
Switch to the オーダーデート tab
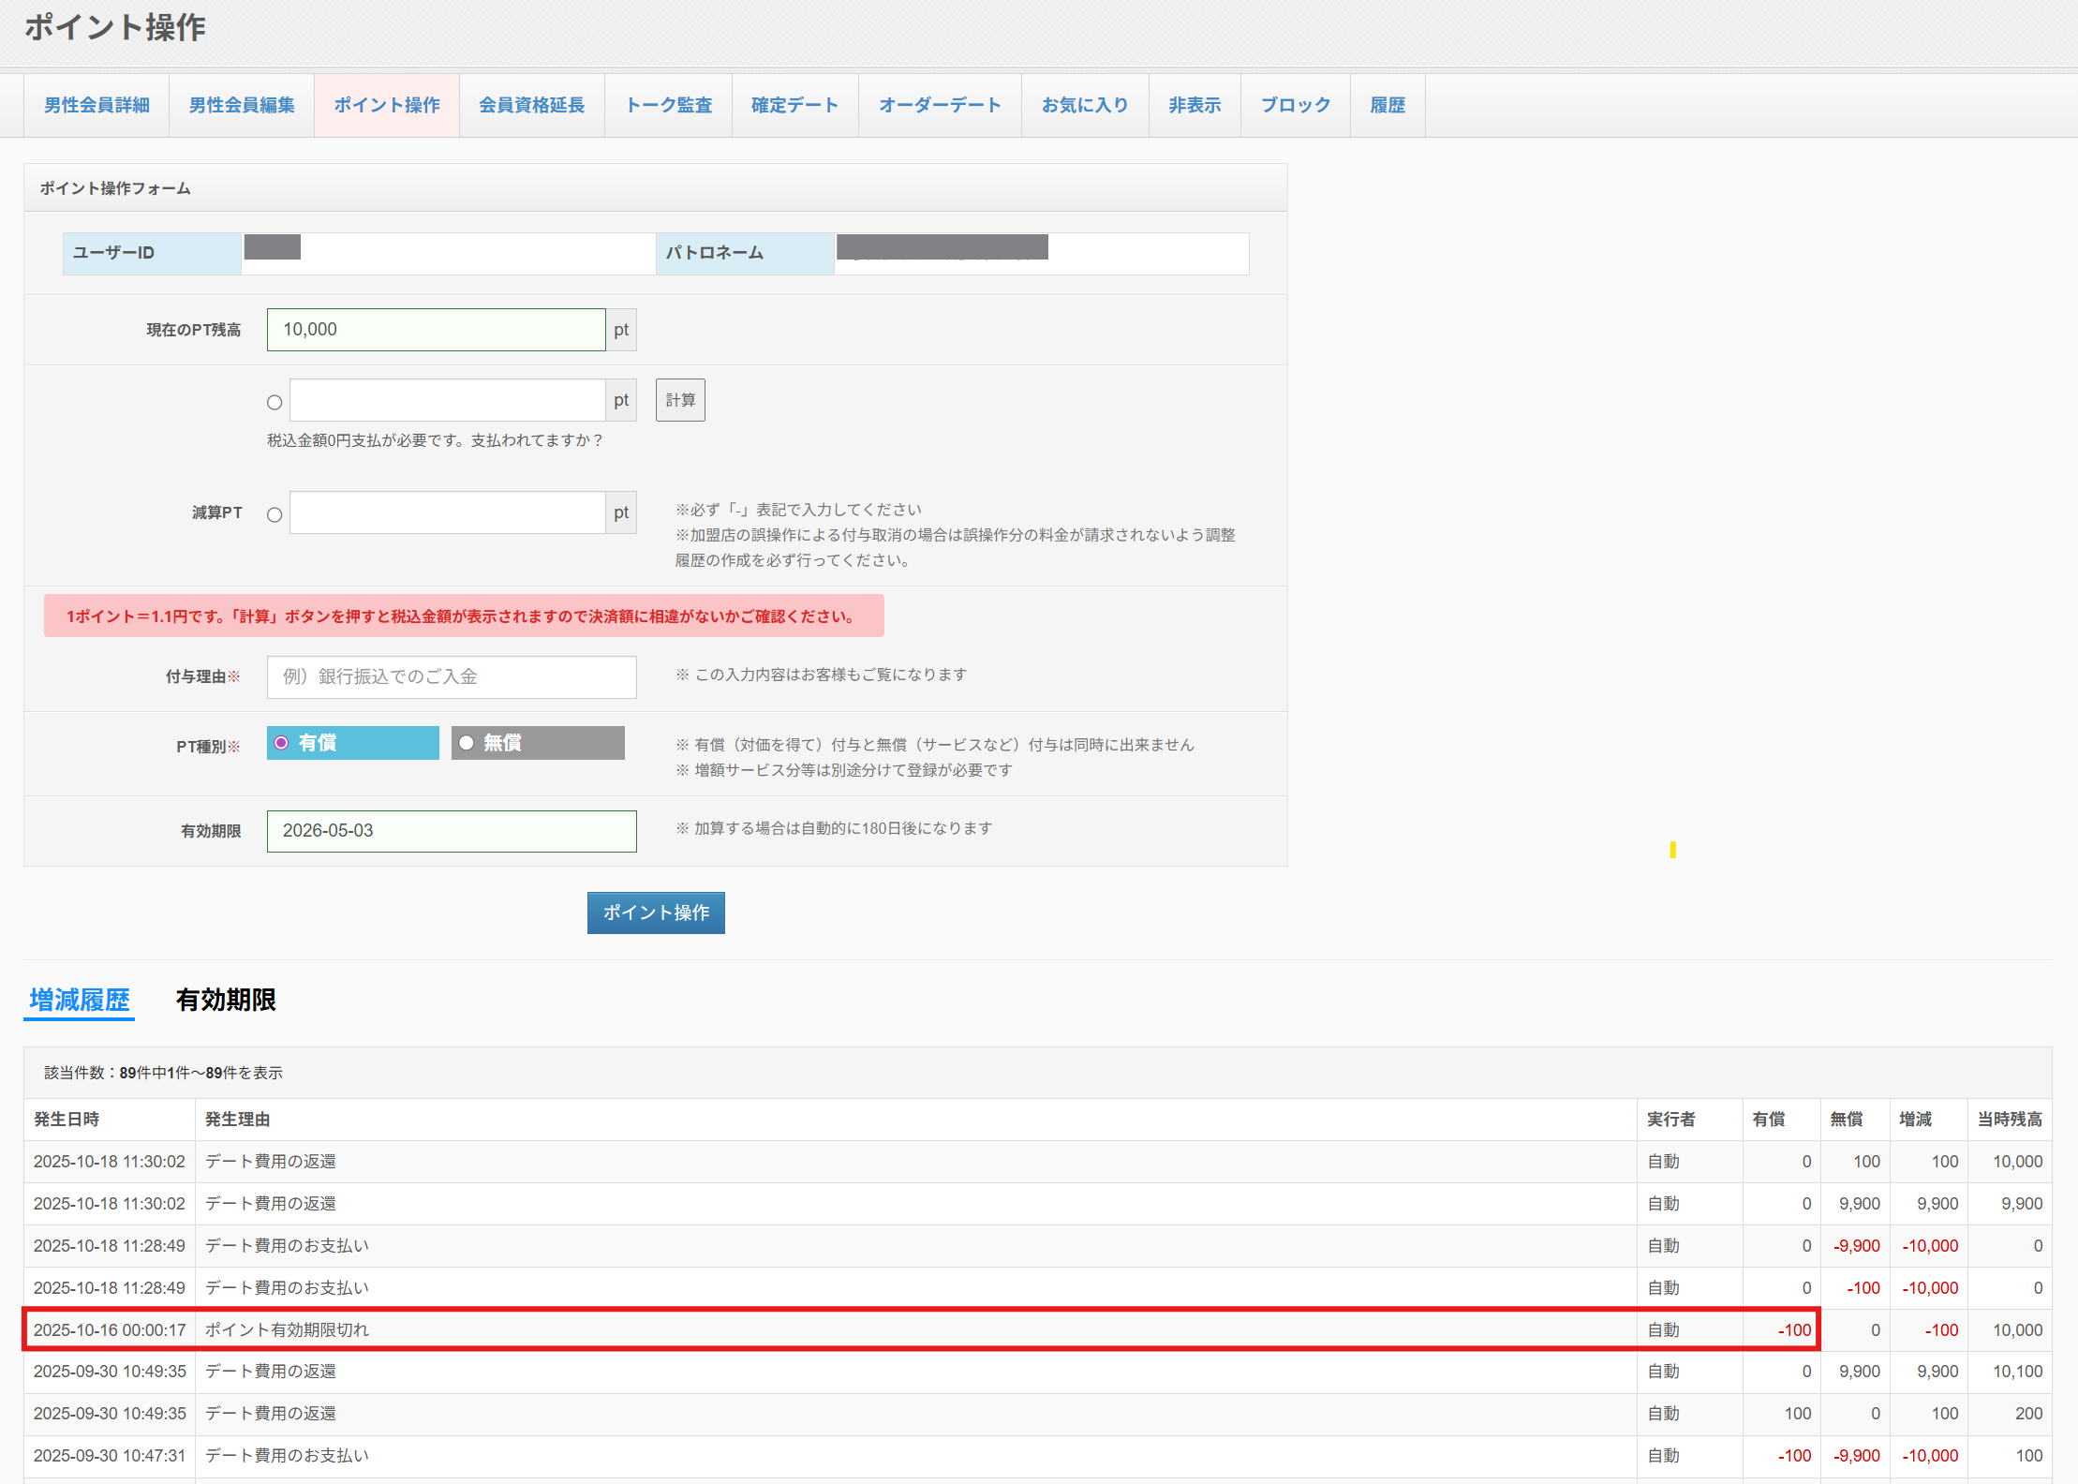[x=940, y=105]
